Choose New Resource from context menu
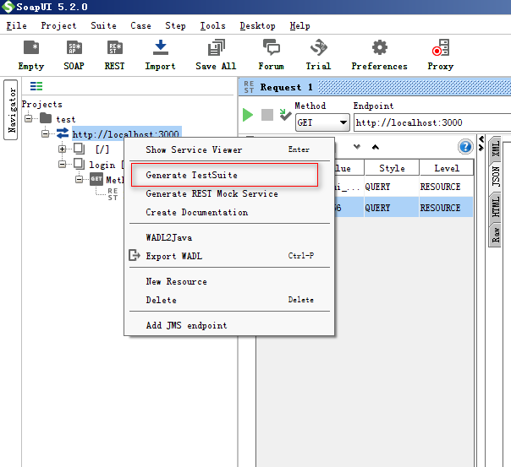 tap(229, 281)
